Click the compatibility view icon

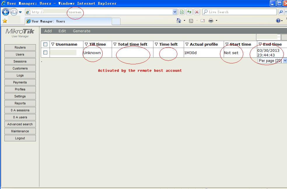pos(182,12)
